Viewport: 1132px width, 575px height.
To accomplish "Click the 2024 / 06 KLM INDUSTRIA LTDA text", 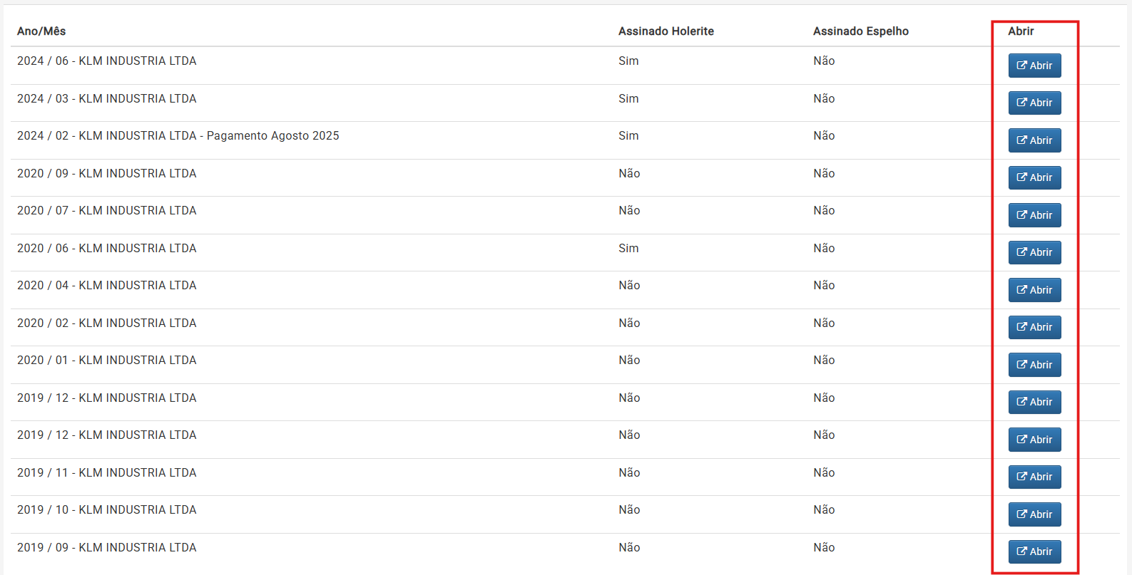I will point(106,61).
